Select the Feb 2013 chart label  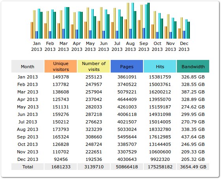point(50,46)
